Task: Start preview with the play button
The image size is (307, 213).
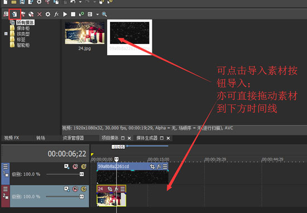Action: point(65,14)
